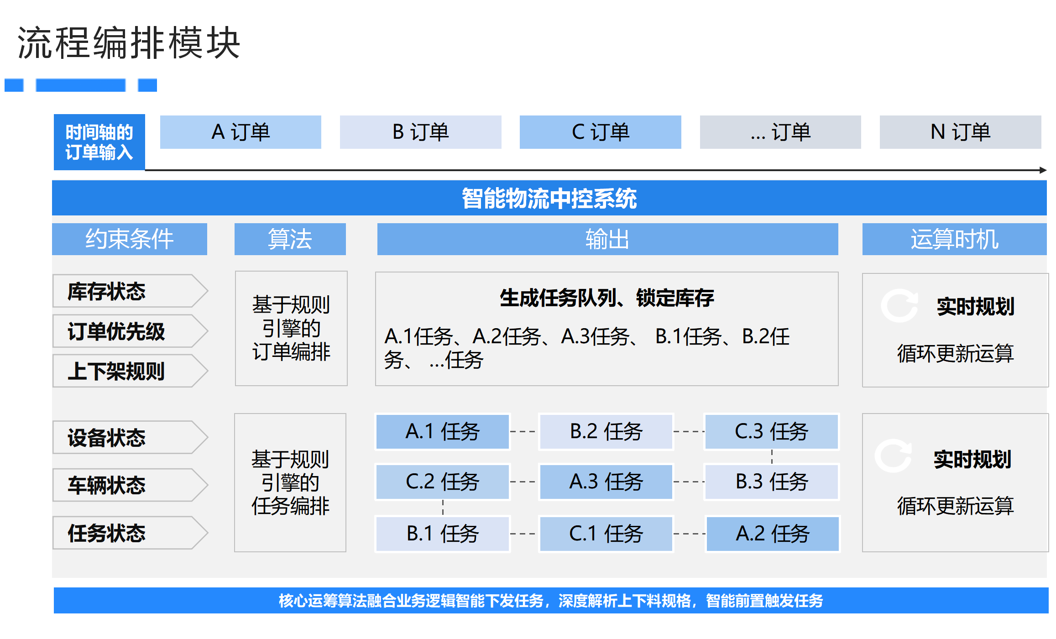Click the N 订单 order box
This screenshot has width=1056, height=639.
click(x=960, y=132)
